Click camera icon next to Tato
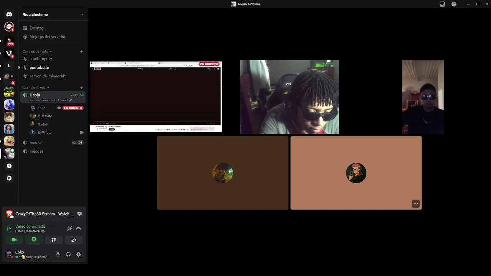The image size is (491, 276). click(81, 133)
